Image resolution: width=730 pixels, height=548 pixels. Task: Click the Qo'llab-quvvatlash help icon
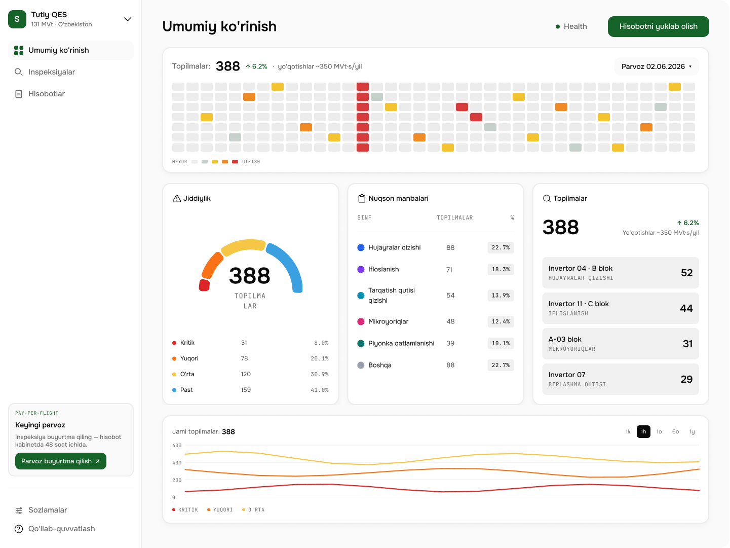19,529
